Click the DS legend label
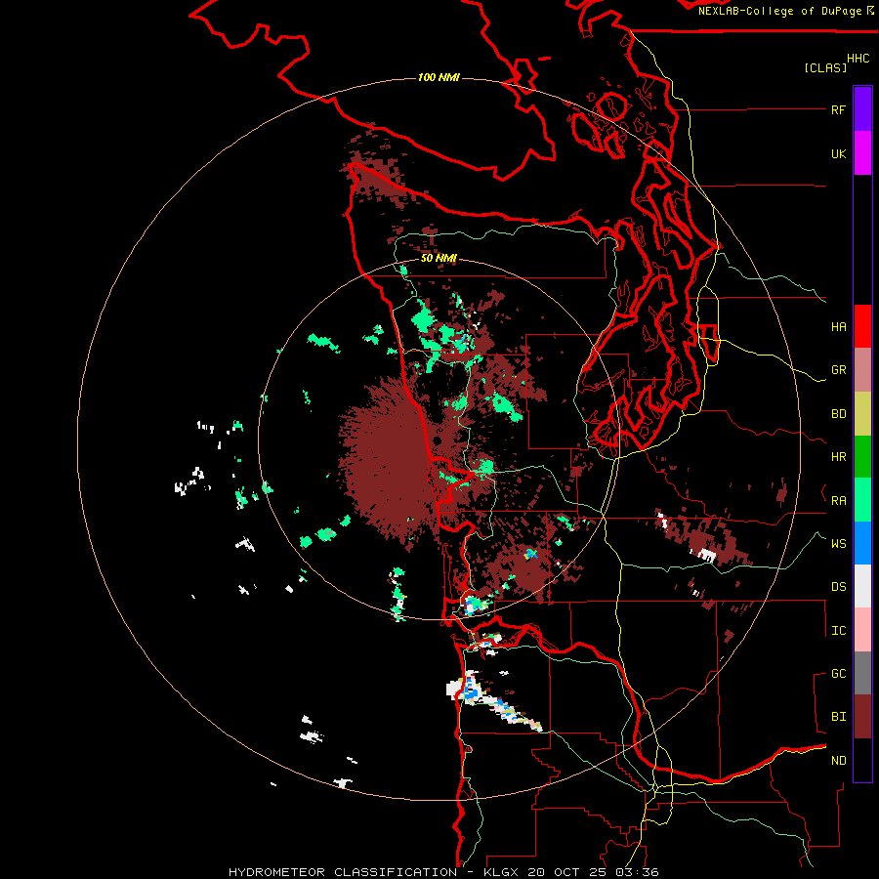The image size is (879, 879). [x=838, y=586]
